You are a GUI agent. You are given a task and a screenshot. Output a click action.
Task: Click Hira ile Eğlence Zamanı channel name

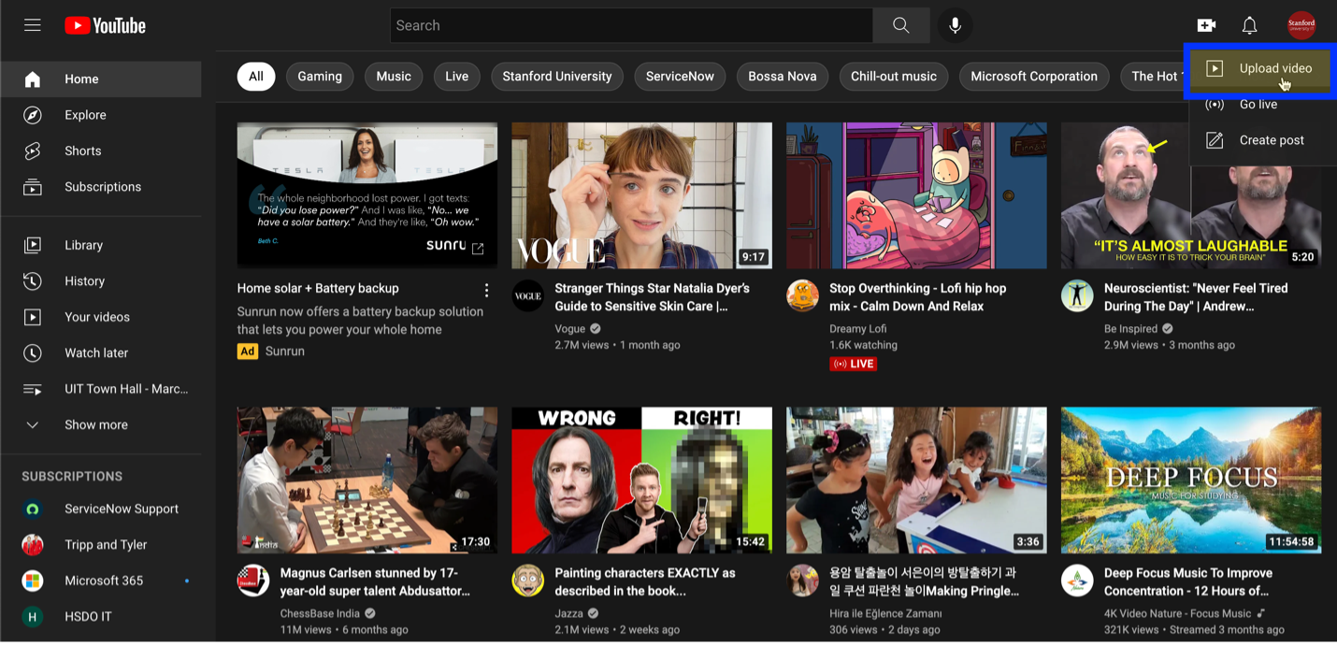coord(885,614)
